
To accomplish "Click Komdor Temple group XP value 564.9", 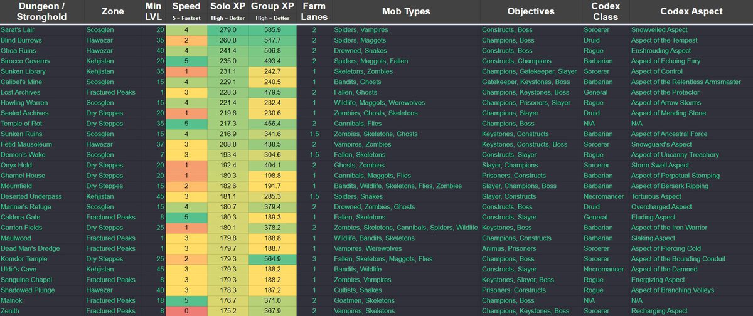I will 271,259.
